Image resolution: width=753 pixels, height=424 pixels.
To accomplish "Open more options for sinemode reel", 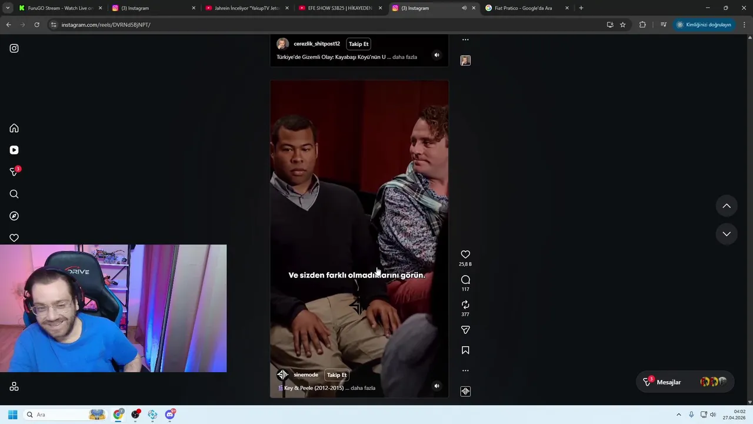I will pos(465,370).
